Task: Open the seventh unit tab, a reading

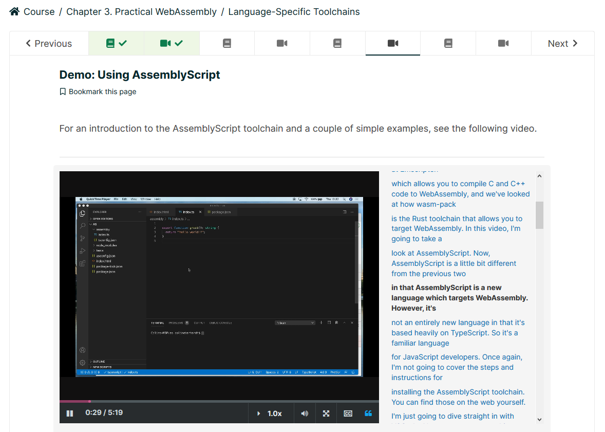Action: (448, 43)
